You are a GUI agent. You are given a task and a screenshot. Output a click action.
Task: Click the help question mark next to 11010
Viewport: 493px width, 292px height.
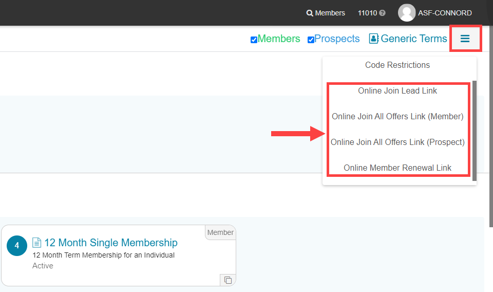point(382,13)
